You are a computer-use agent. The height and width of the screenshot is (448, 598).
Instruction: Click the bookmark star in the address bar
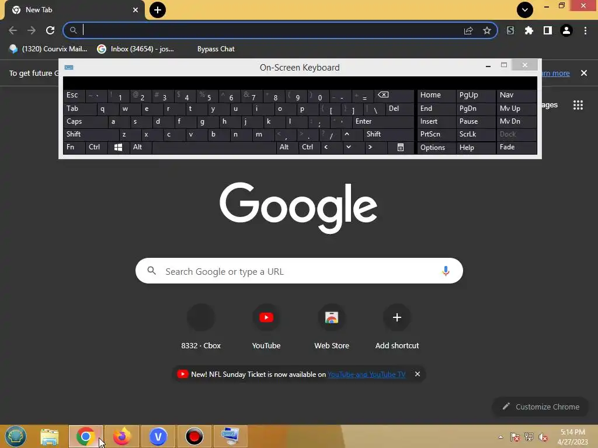click(486, 30)
